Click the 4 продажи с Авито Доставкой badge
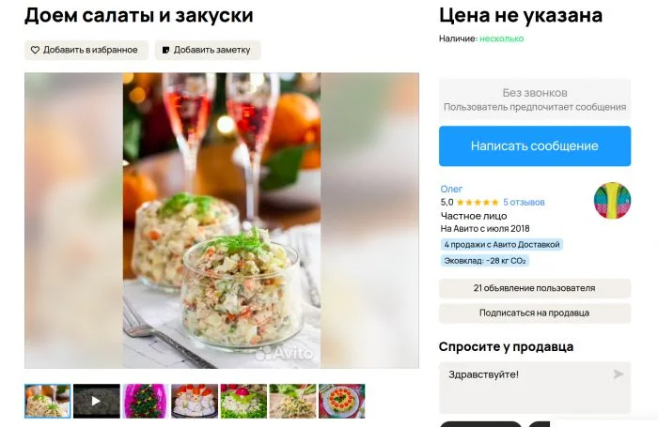The image size is (658, 427). 502,245
